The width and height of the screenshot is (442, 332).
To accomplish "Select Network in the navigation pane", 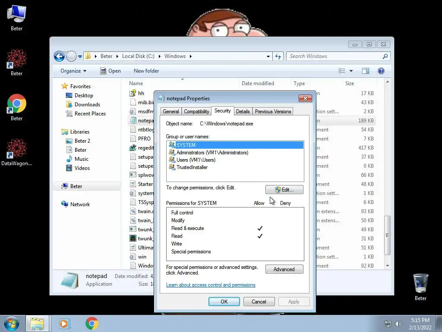I will click(76, 204).
